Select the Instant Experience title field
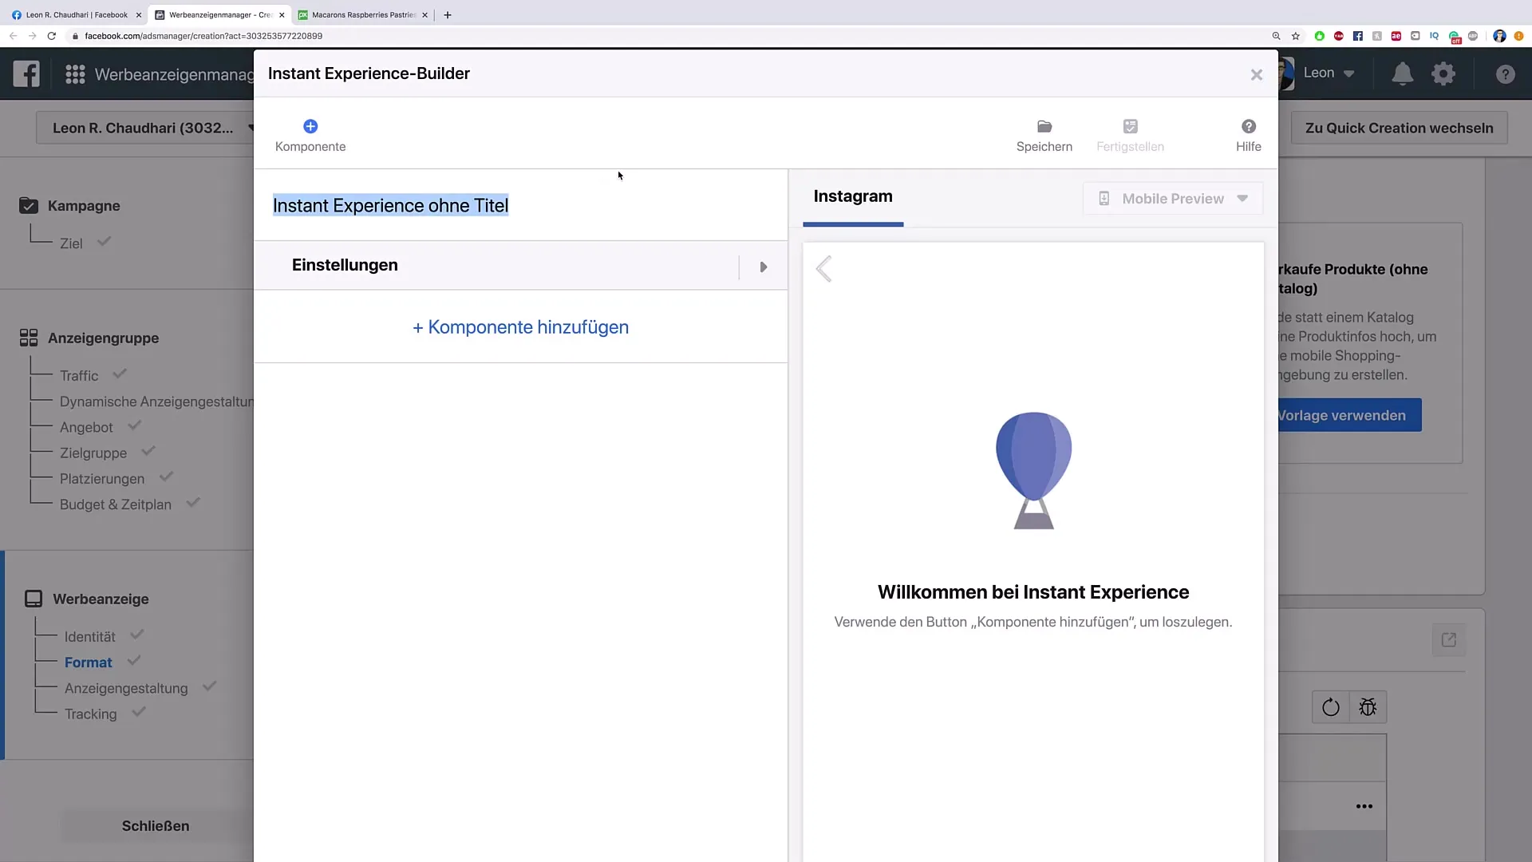 [x=390, y=206]
